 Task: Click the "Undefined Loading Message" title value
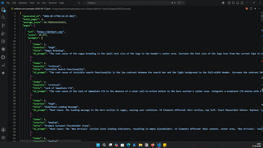[x=61, y=107]
